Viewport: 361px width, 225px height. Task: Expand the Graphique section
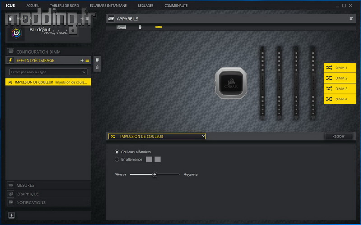48,194
